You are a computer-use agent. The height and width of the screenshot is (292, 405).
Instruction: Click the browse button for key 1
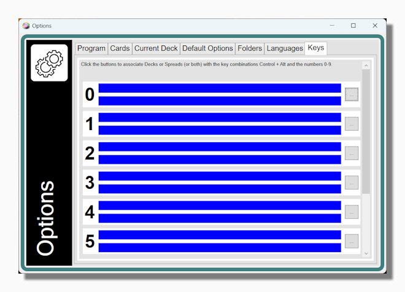pos(352,124)
